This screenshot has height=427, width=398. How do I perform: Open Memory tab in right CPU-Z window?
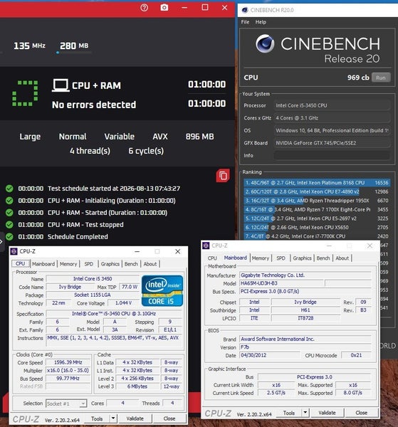pos(260,258)
